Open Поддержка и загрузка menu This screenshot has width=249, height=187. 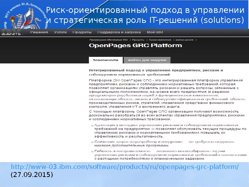(119, 32)
